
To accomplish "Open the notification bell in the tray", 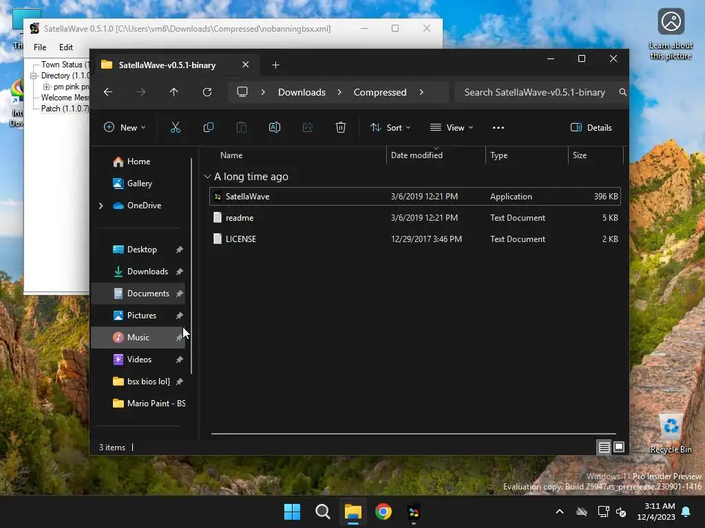I will point(686,511).
